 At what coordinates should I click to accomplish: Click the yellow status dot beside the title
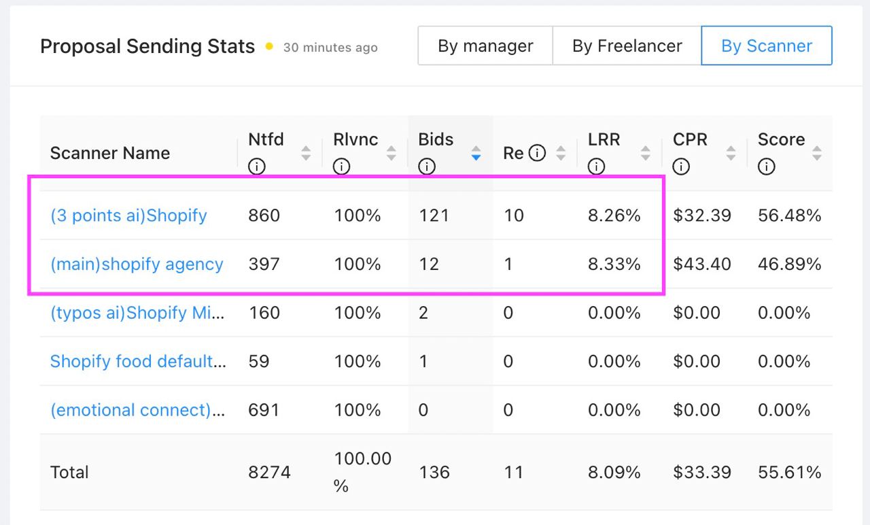tap(269, 46)
